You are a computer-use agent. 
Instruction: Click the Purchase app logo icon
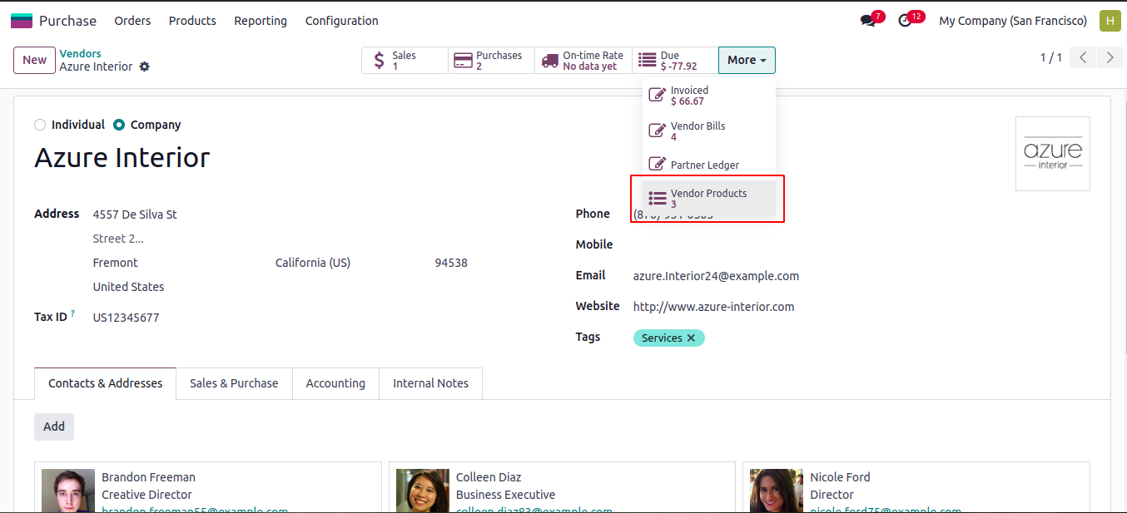click(22, 21)
